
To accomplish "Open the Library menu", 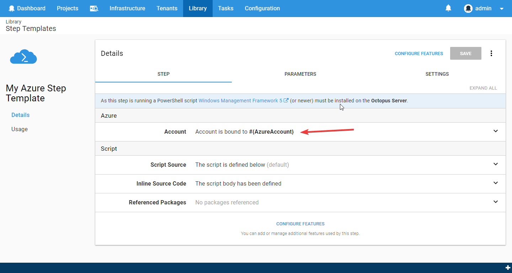I will (198, 9).
